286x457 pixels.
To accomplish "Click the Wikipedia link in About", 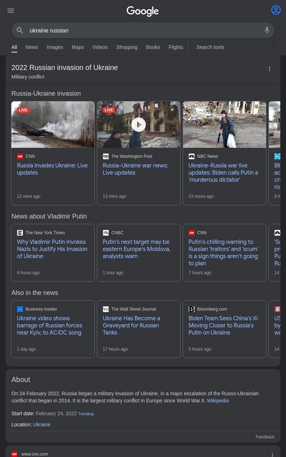I will tap(218, 401).
